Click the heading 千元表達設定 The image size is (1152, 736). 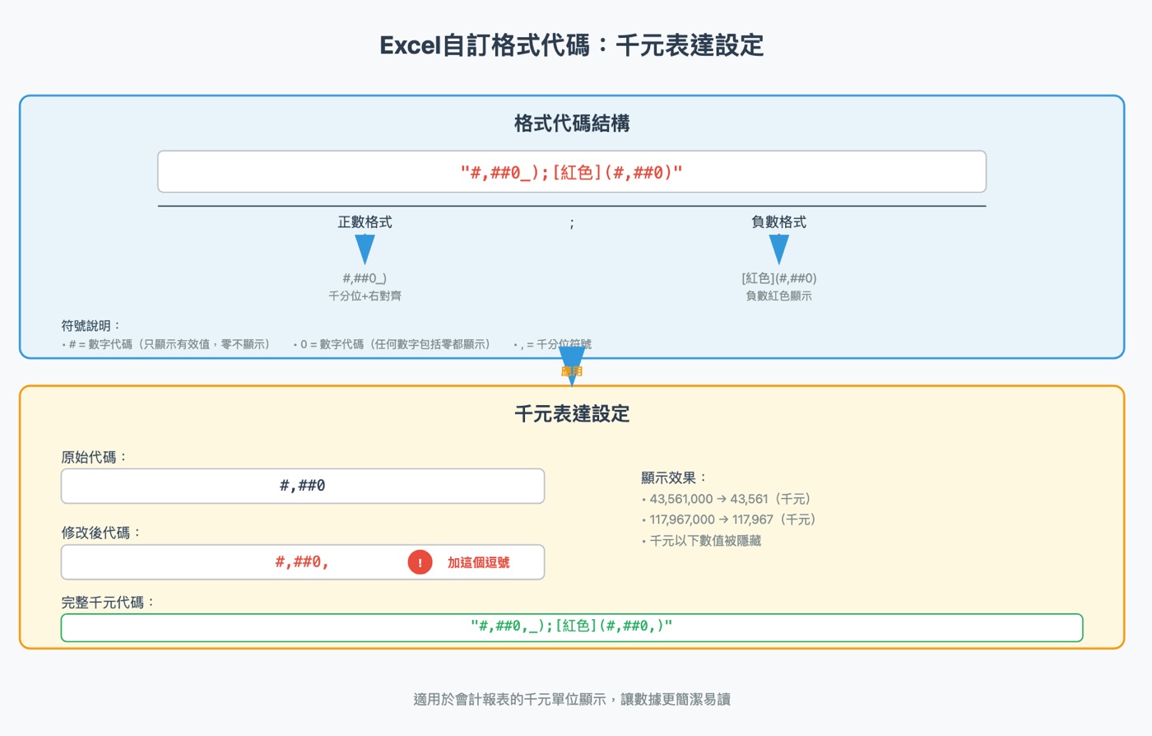[x=572, y=414]
